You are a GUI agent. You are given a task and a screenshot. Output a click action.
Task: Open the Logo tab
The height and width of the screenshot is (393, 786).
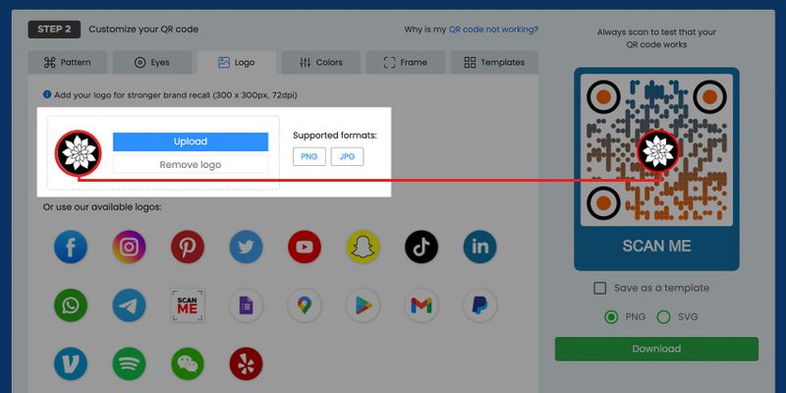(x=237, y=63)
